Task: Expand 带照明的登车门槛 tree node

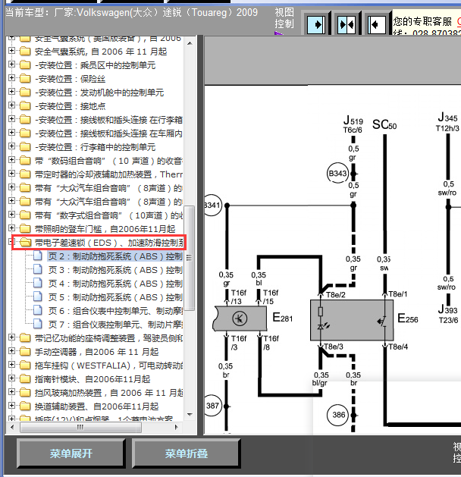Action: click(11, 228)
